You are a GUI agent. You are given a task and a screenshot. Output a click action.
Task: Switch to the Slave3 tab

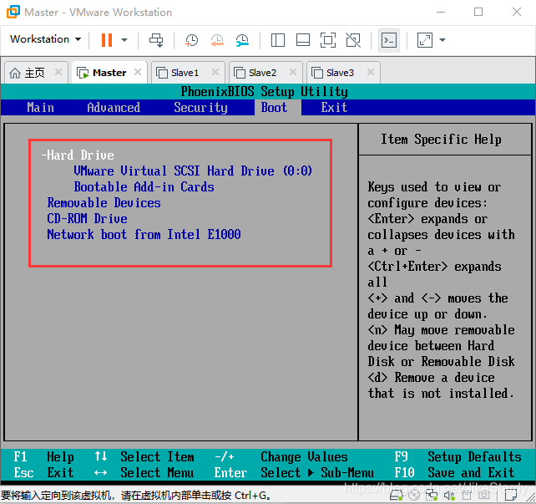click(343, 73)
